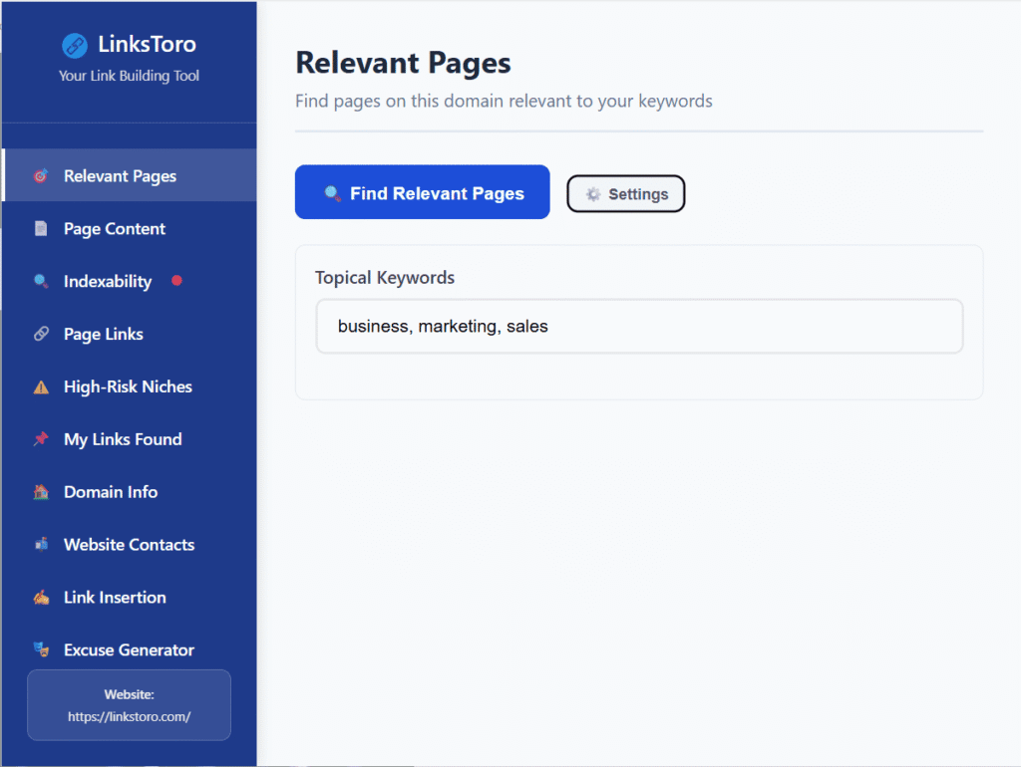Click the red notification dot next to Indexability
The height and width of the screenshot is (767, 1021).
click(x=177, y=281)
